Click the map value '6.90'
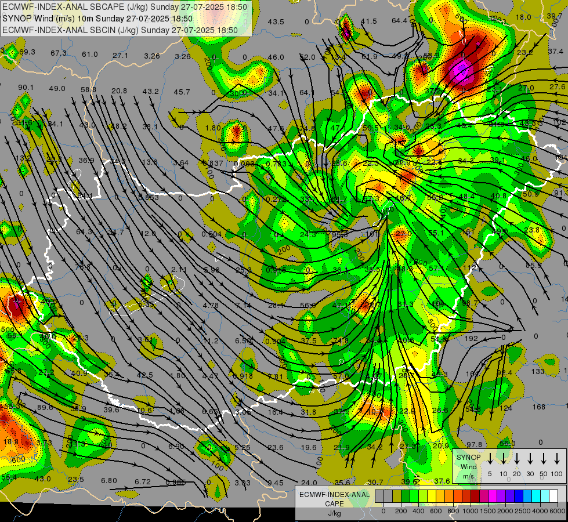This screenshot has height=522, width=568. tap(176, 446)
